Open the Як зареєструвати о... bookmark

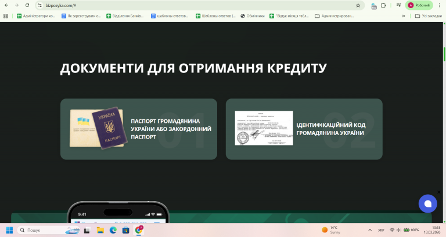point(81,16)
